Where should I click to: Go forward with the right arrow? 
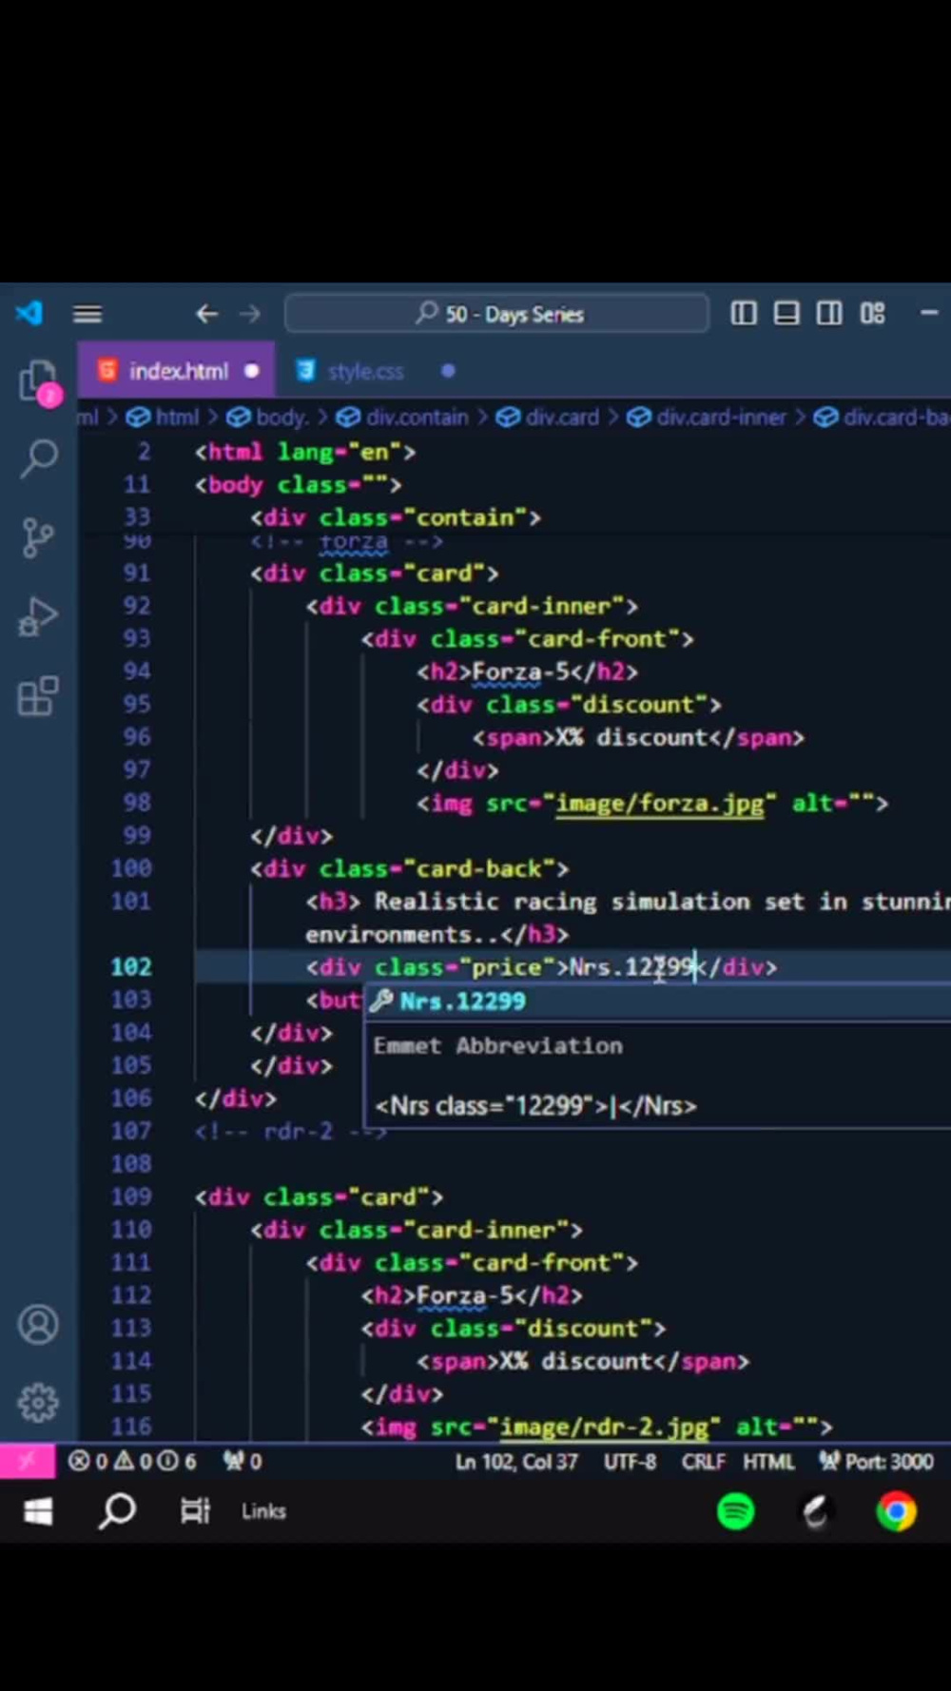tap(250, 314)
